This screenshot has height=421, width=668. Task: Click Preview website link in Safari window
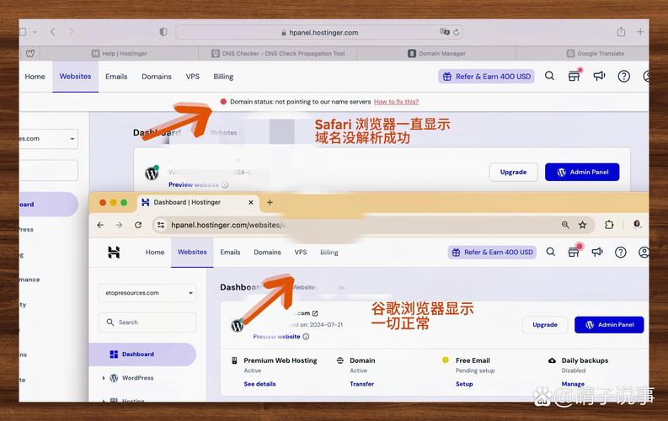194,184
